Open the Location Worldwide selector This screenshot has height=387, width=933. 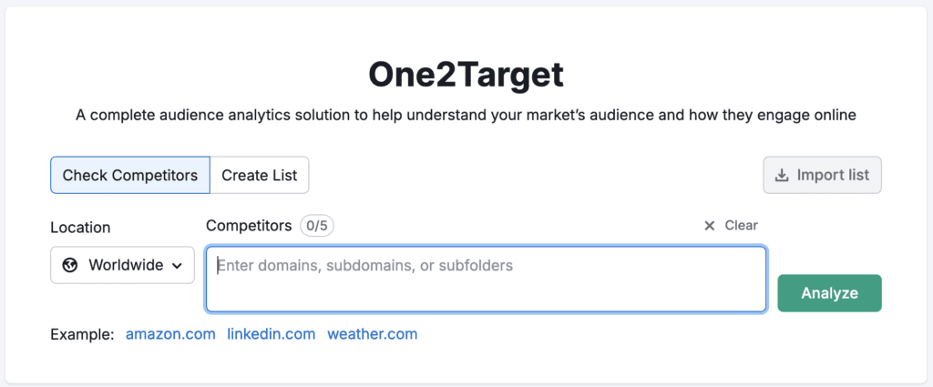pos(122,265)
